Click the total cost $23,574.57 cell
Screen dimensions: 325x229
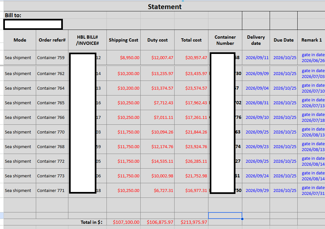191,88
